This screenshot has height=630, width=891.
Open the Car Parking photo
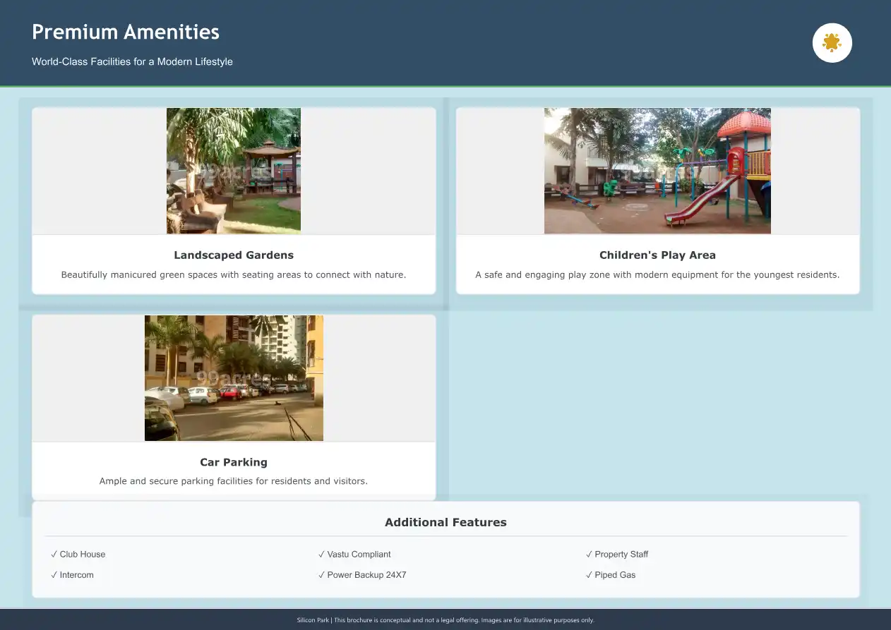[x=234, y=378]
